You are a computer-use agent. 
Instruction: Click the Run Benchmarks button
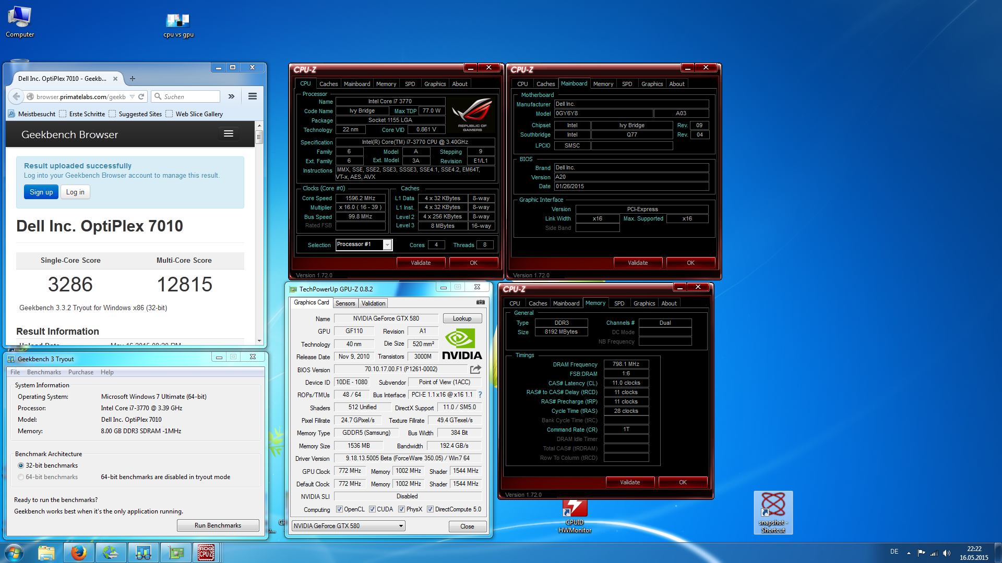click(x=218, y=525)
